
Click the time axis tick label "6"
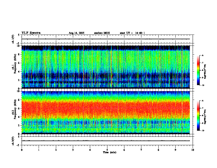point(124,150)
